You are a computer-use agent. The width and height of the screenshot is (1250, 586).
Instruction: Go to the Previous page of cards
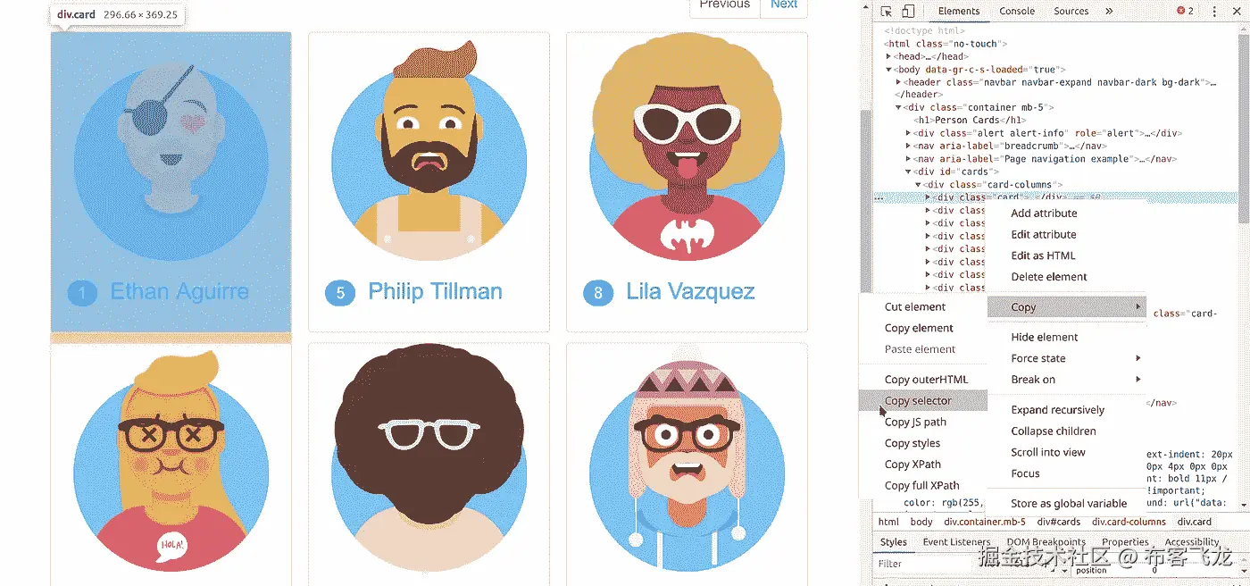[x=724, y=5]
